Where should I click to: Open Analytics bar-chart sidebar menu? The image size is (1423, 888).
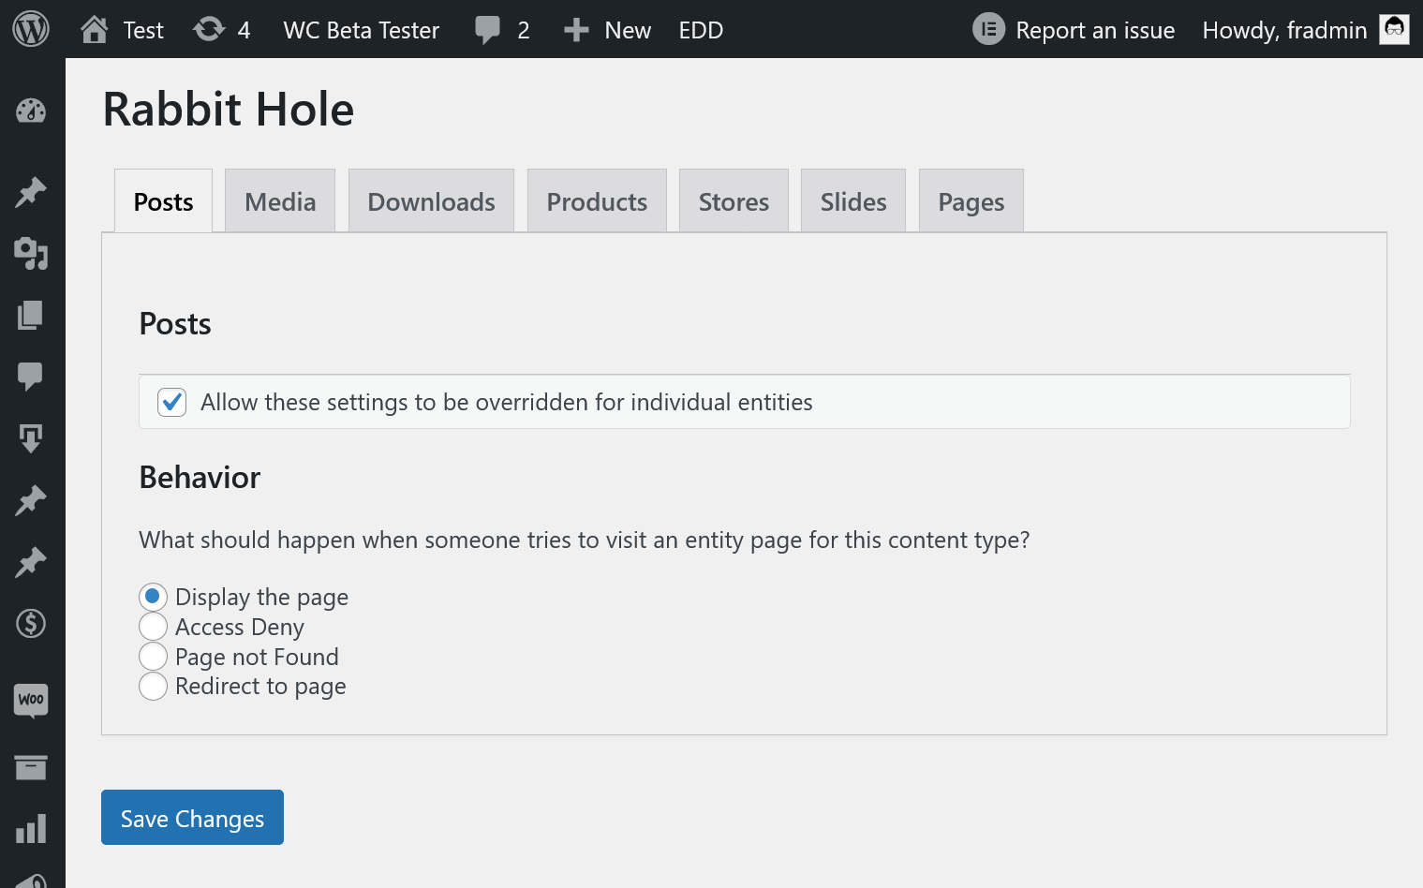coord(31,829)
